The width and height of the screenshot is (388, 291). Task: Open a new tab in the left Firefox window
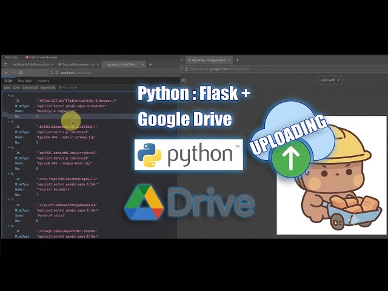(150, 64)
